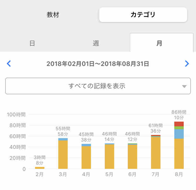Tap the 8月 axis label
Image resolution: width=196 pixels, height=190 pixels.
[179, 174]
